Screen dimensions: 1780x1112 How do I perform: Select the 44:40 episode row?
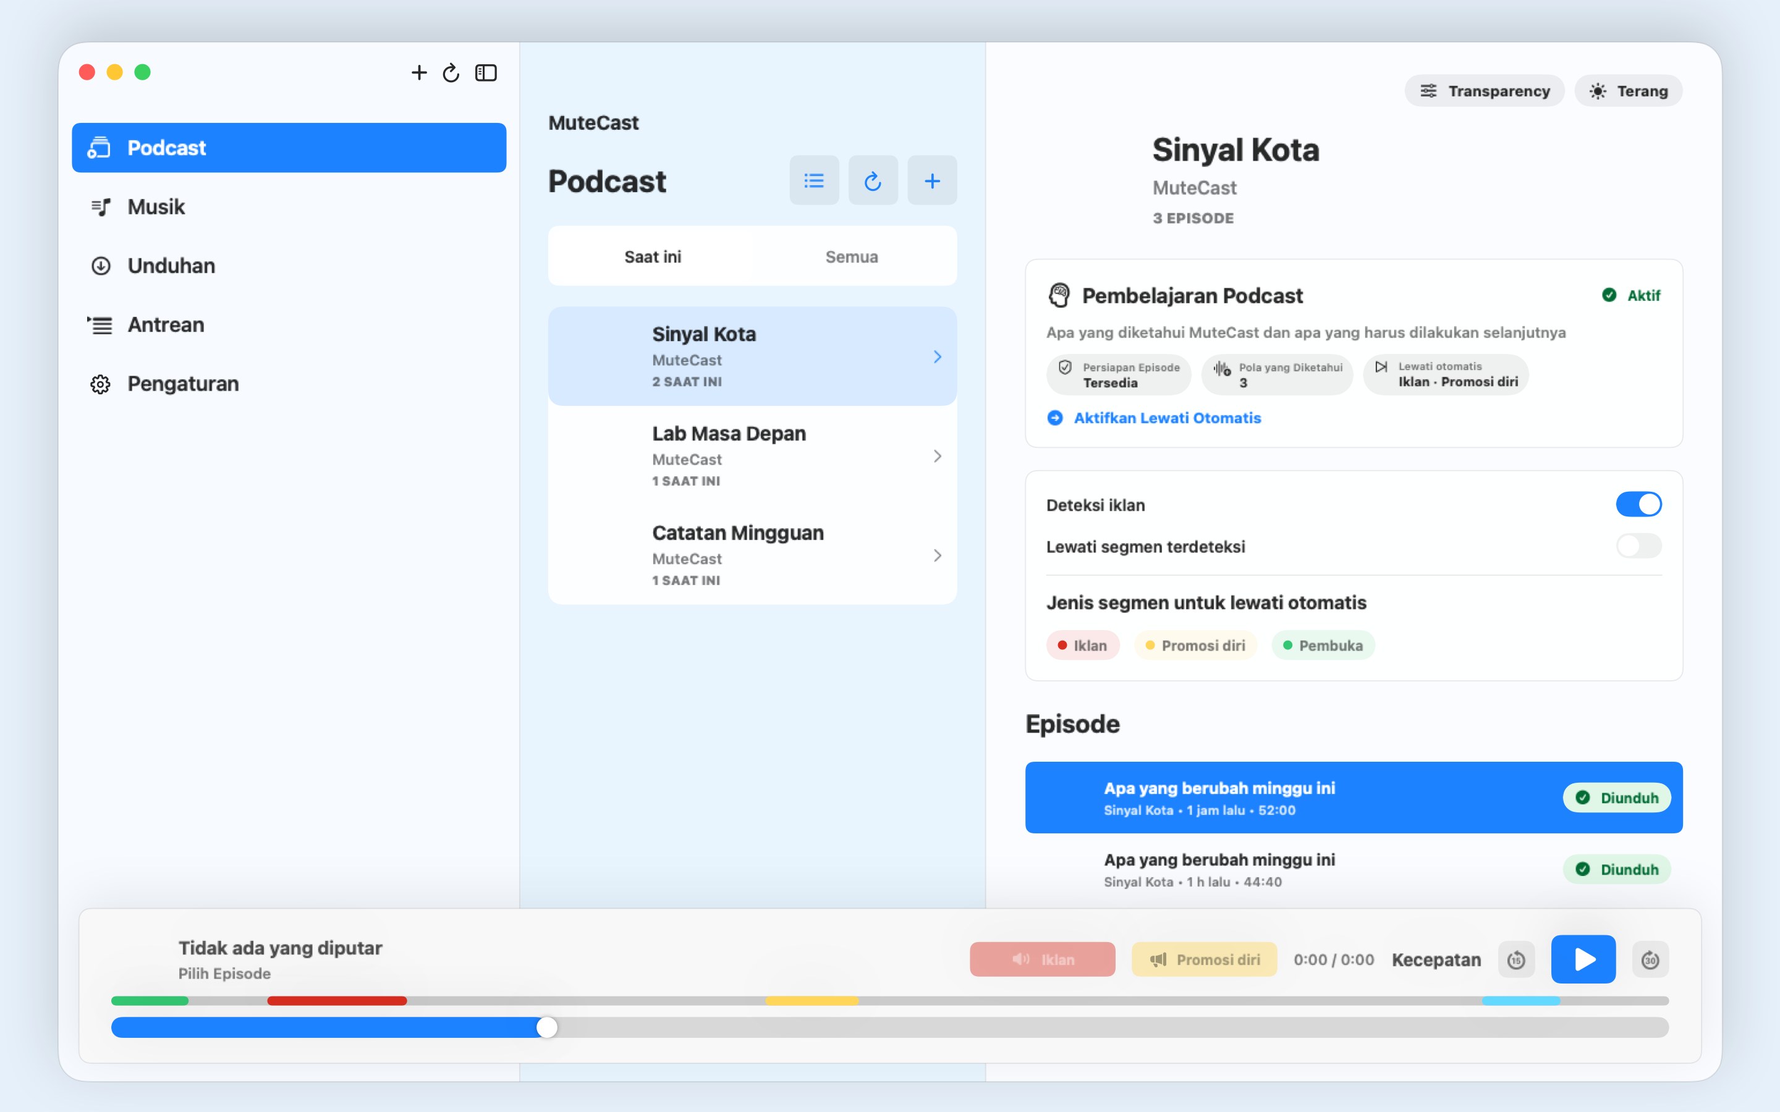[x=1354, y=869]
